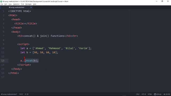Open the File menu
The width and height of the screenshot is (171, 96).
(2, 4)
